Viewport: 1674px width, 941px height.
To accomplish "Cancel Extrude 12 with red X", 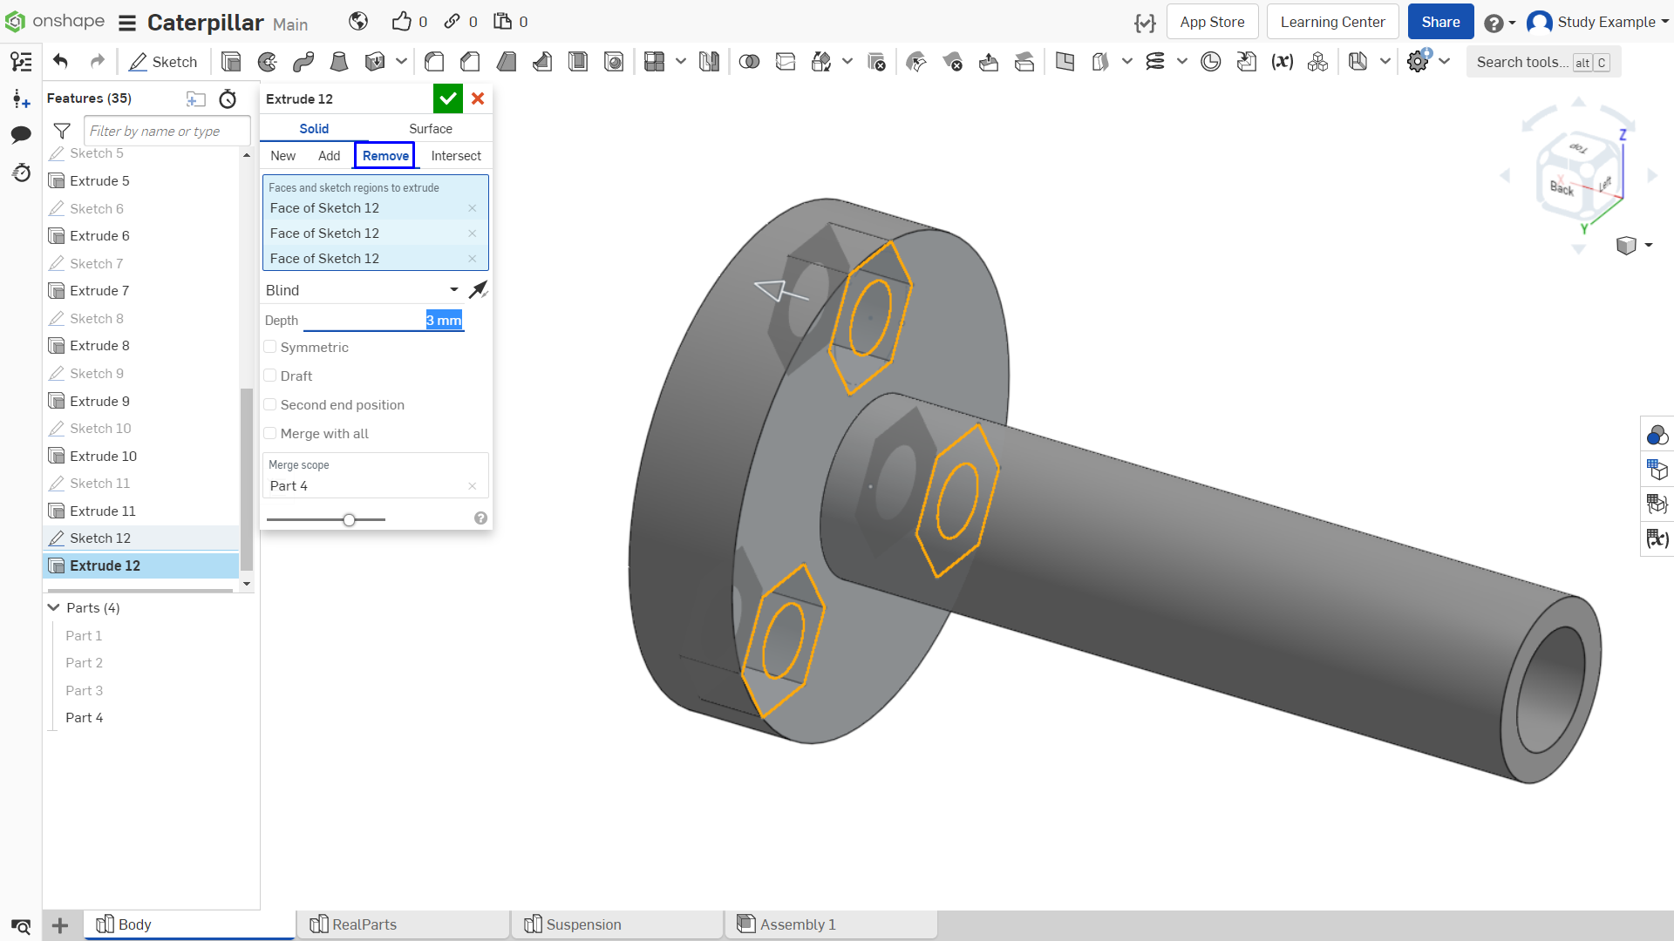I will [x=478, y=98].
